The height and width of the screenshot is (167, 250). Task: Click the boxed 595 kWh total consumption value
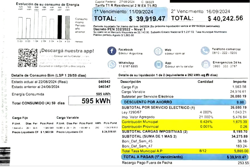(x=90, y=101)
